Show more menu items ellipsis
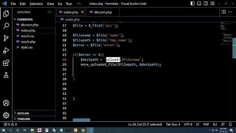The width and height of the screenshot is (236, 133). [x=79, y=4]
